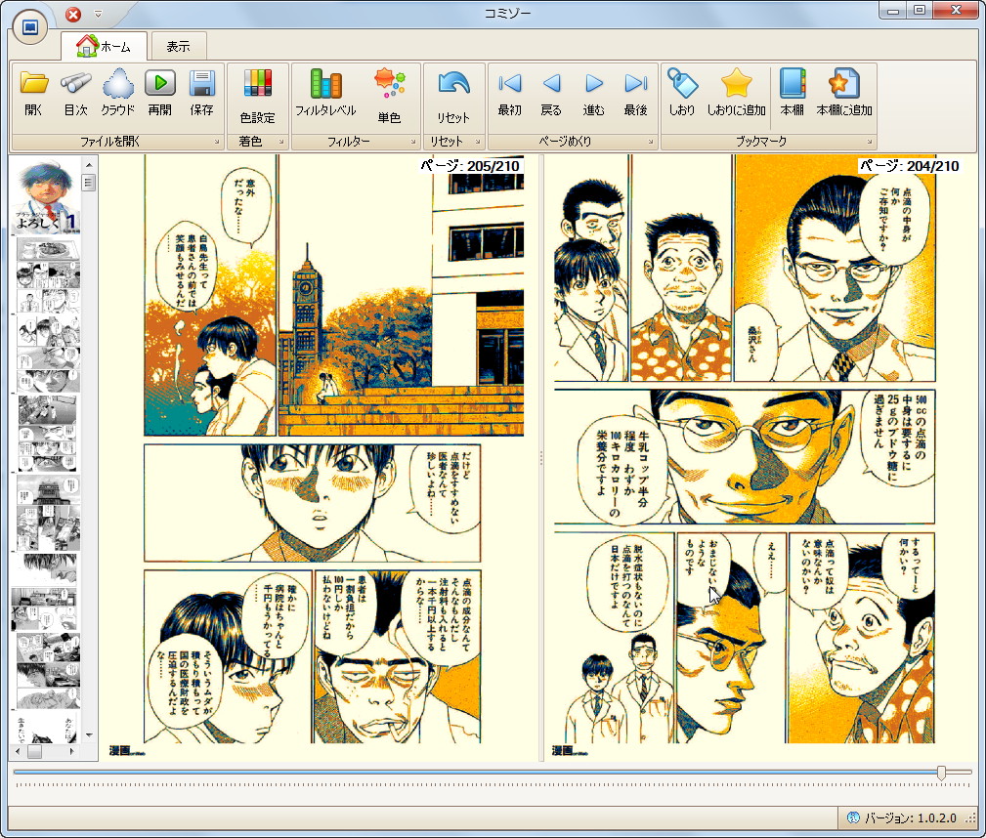Expand the 着色 group launcher
Screen dimensions: 986x838
pos(281,142)
